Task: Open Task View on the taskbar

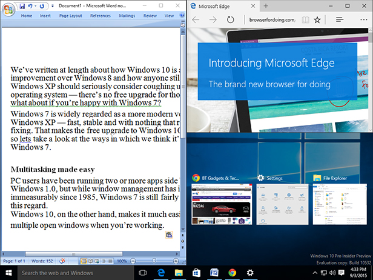Action: coord(143,273)
